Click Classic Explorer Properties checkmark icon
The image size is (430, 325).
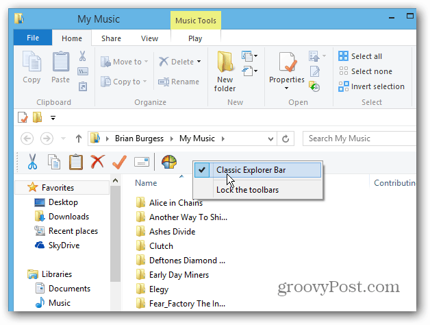click(119, 162)
